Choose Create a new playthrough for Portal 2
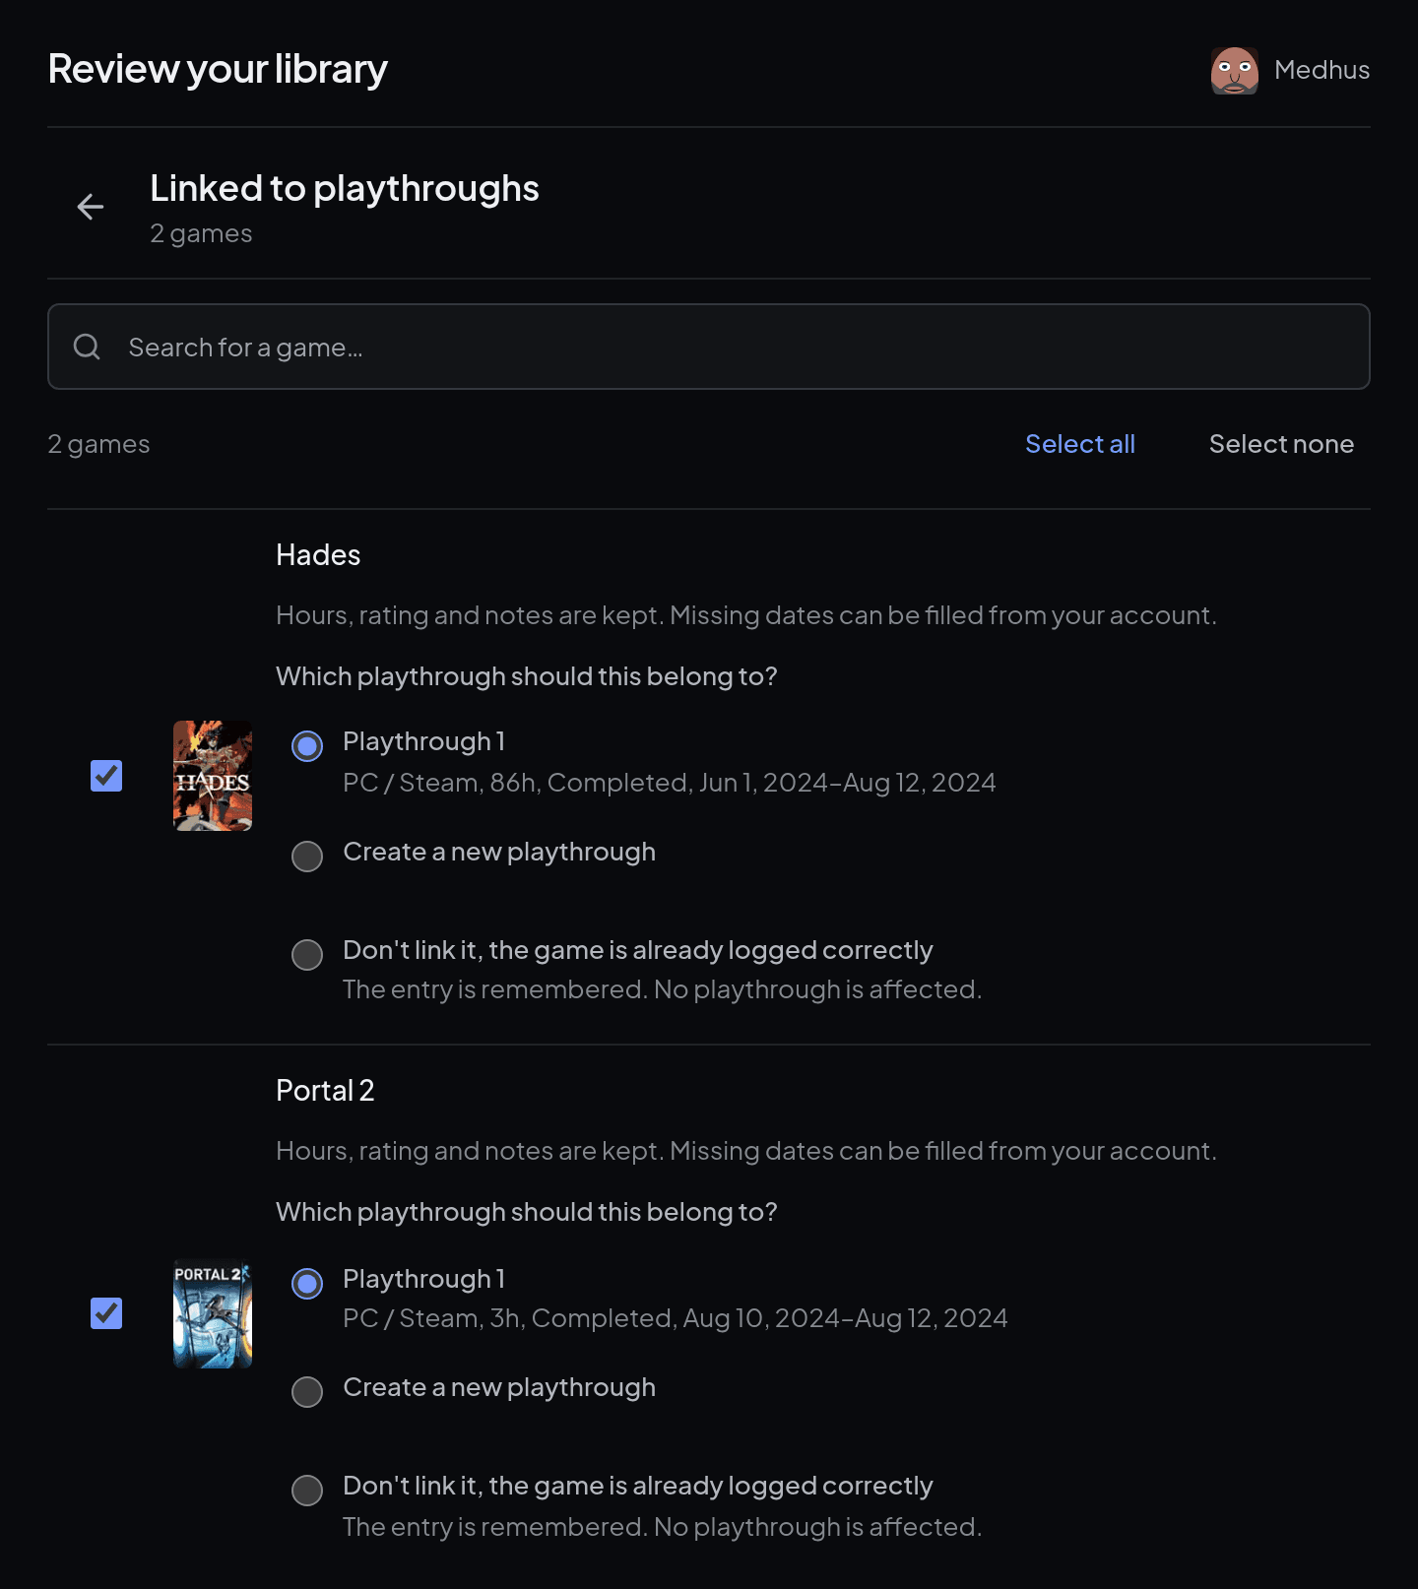The image size is (1418, 1589). click(x=307, y=1392)
